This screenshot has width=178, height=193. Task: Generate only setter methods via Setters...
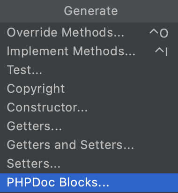coord(89,164)
